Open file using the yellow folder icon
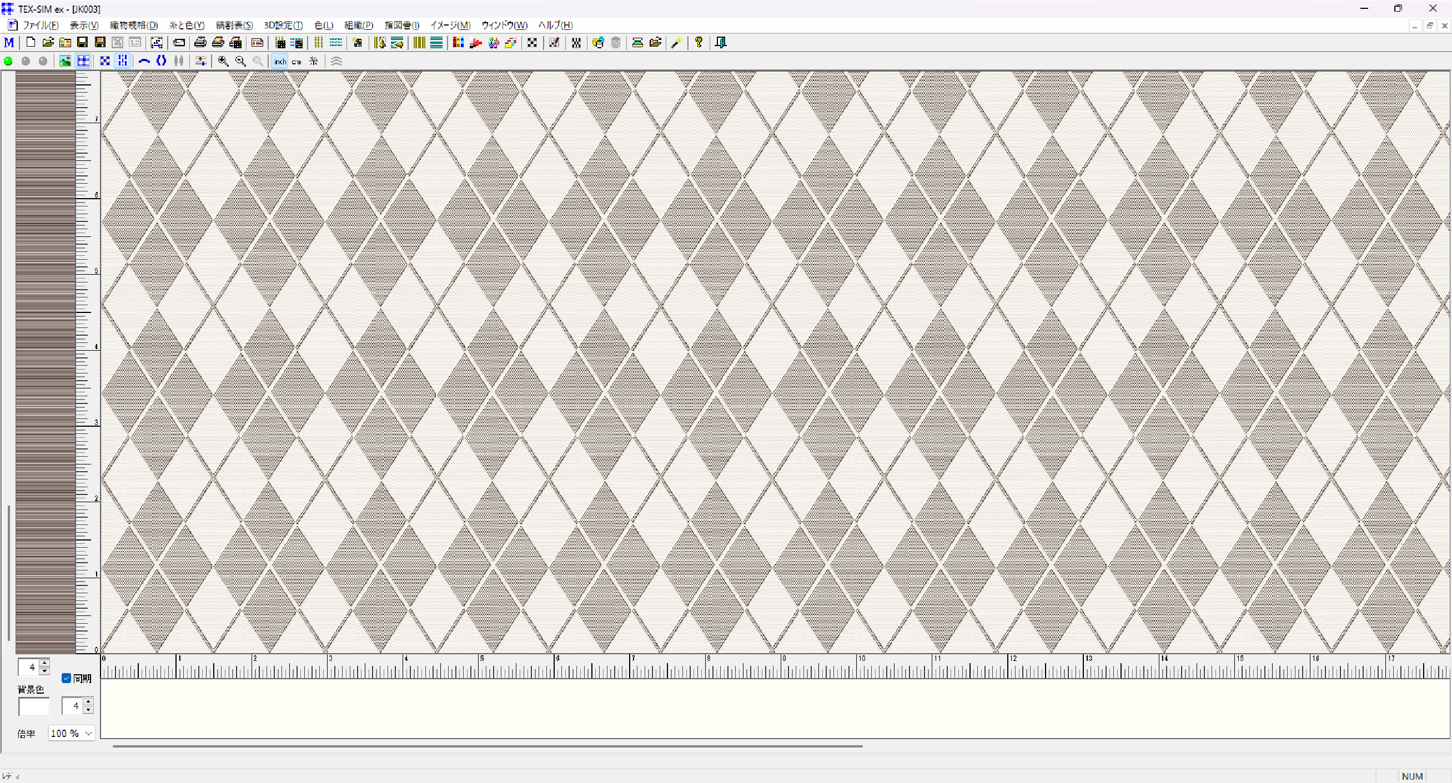Screen dimensions: 1452x783 click(48, 43)
